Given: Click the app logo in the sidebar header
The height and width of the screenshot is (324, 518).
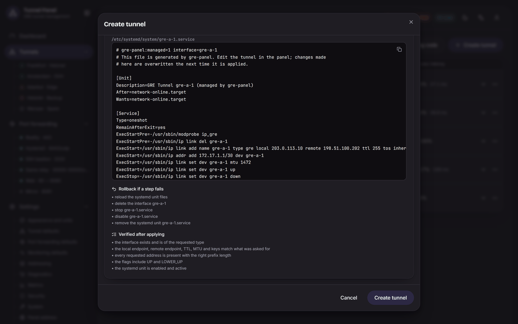Looking at the screenshot, I should (x=13, y=13).
